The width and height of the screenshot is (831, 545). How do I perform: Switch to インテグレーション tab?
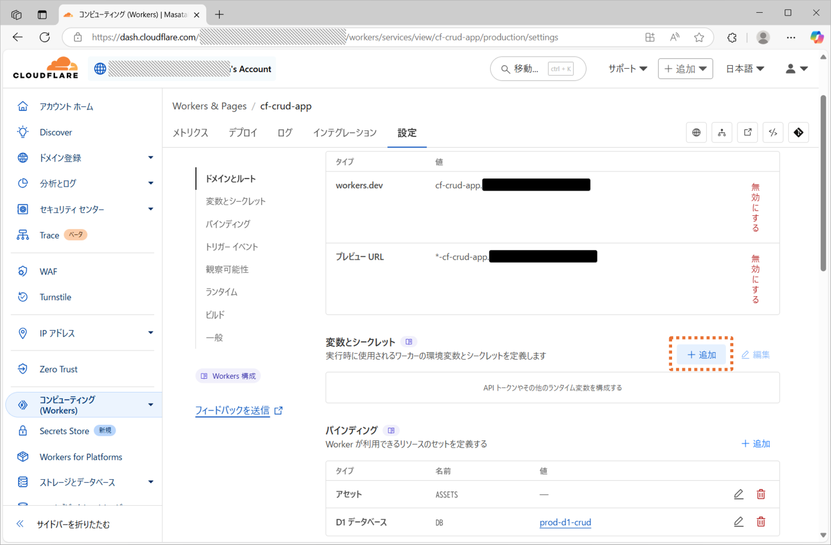coord(345,133)
